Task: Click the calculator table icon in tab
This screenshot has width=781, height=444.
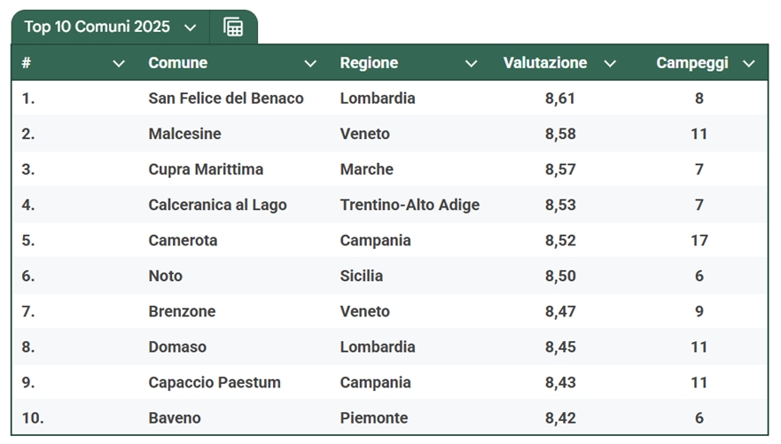Action: (233, 27)
